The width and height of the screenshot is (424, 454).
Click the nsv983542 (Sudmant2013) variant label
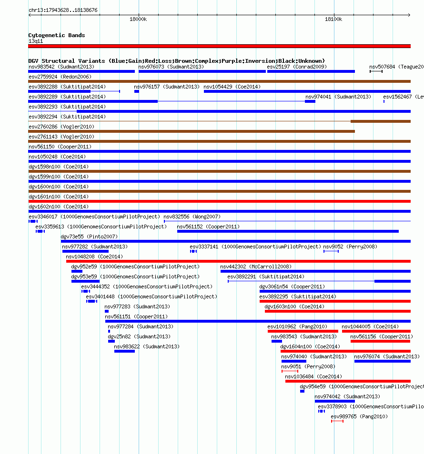(x=61, y=67)
